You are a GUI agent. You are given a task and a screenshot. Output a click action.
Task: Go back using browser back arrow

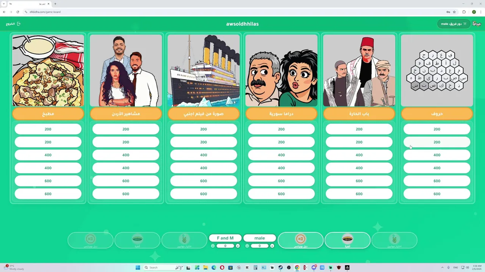4,12
